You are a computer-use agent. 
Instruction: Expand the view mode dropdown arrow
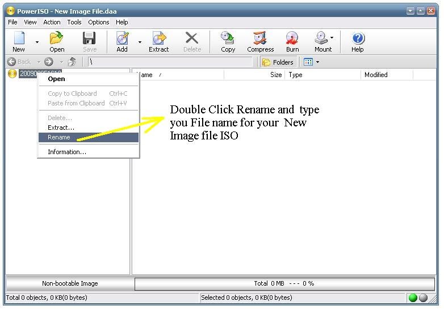[x=317, y=62]
